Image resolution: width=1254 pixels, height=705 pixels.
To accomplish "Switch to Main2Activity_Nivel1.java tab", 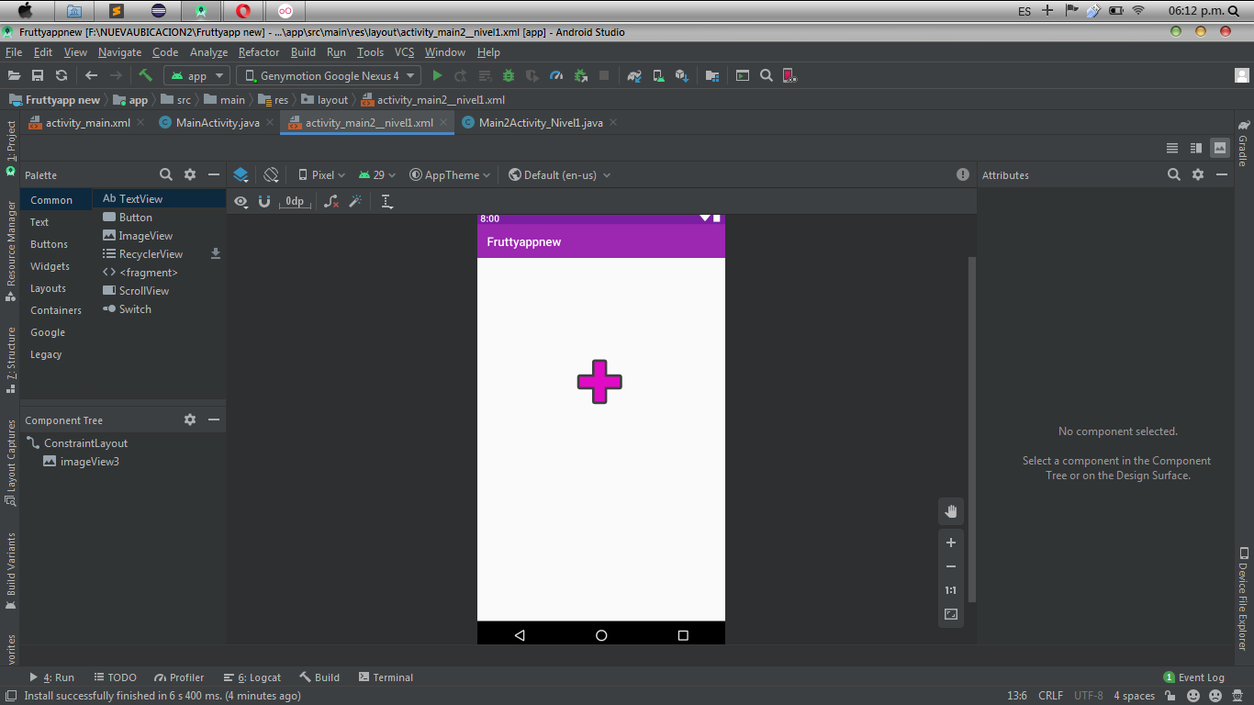I will (x=540, y=122).
